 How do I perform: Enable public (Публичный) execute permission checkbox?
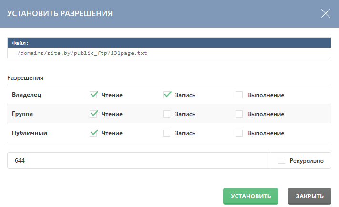click(239, 133)
